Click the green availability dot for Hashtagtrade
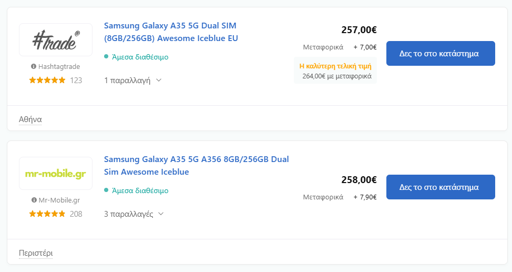Screen dimensions: 512x272 point(106,57)
